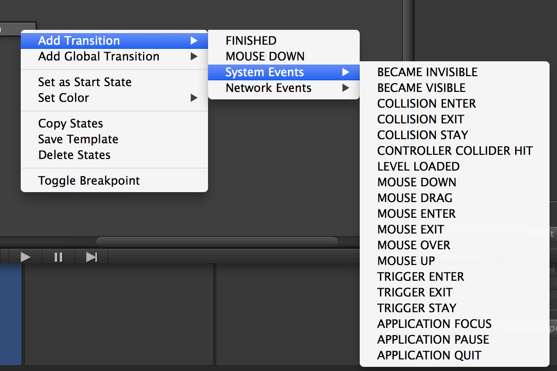Click the Pause button
This screenshot has width=557, height=371.
click(x=58, y=257)
